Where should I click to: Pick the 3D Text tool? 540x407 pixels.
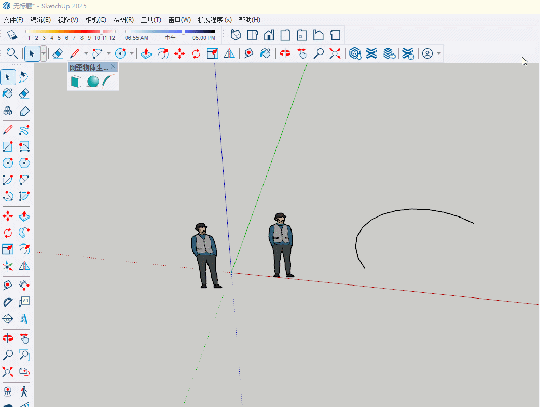tap(24, 318)
